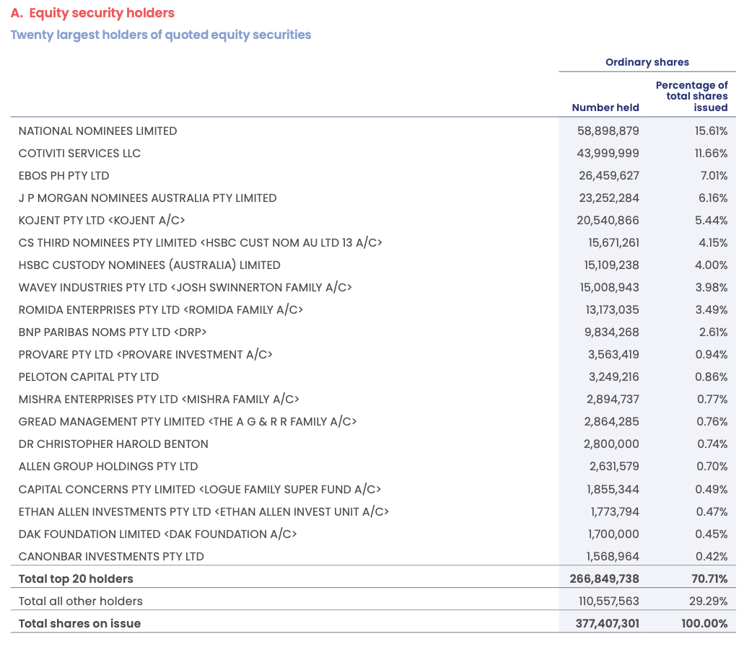Select ROMIDA ENTERPRISES PTY LTD holder name
744x647 pixels.
click(161, 309)
